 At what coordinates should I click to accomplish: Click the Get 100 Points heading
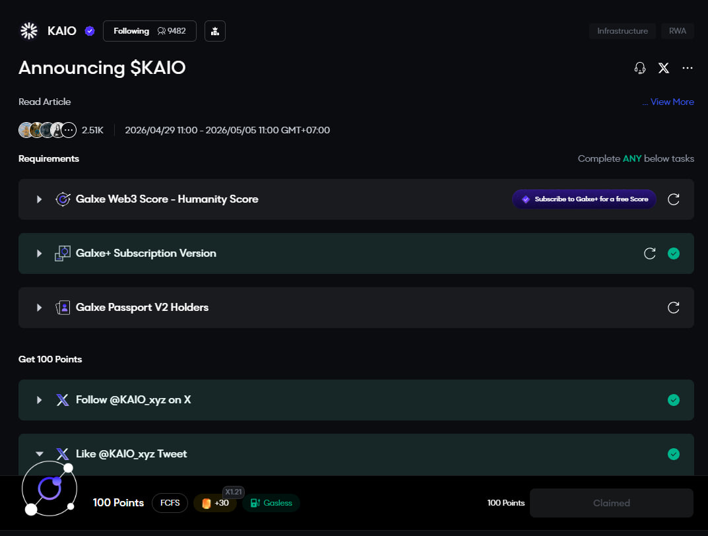50,360
